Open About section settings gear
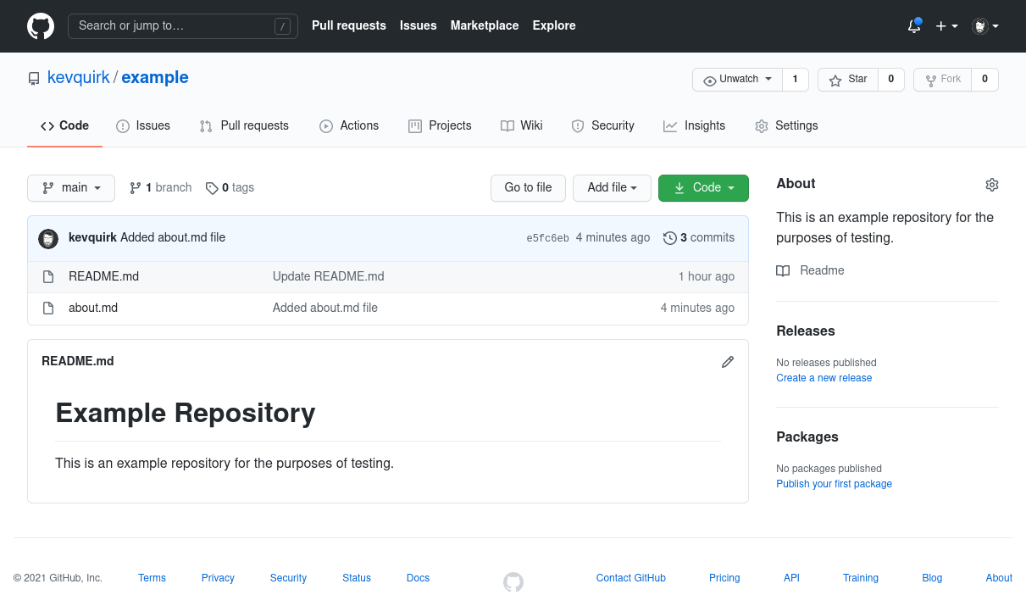This screenshot has height=595, width=1026. coord(991,184)
